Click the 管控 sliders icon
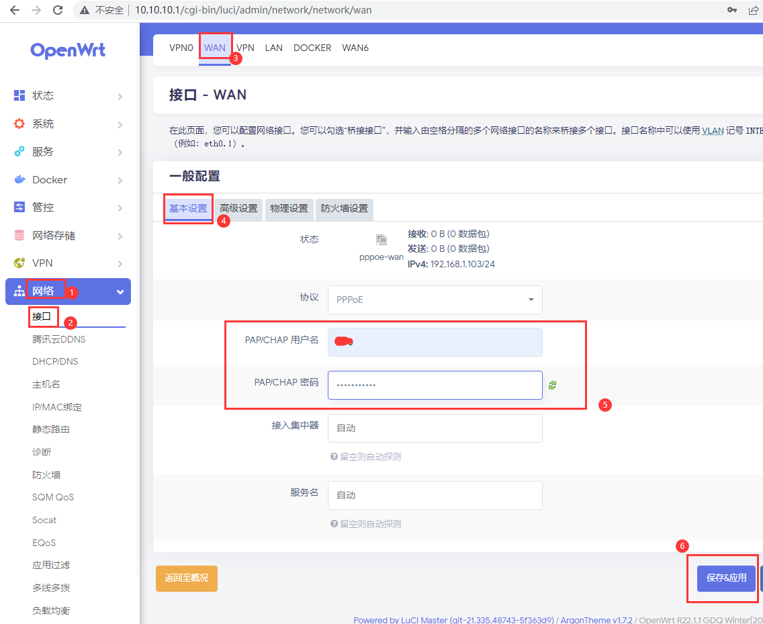 pos(19,208)
